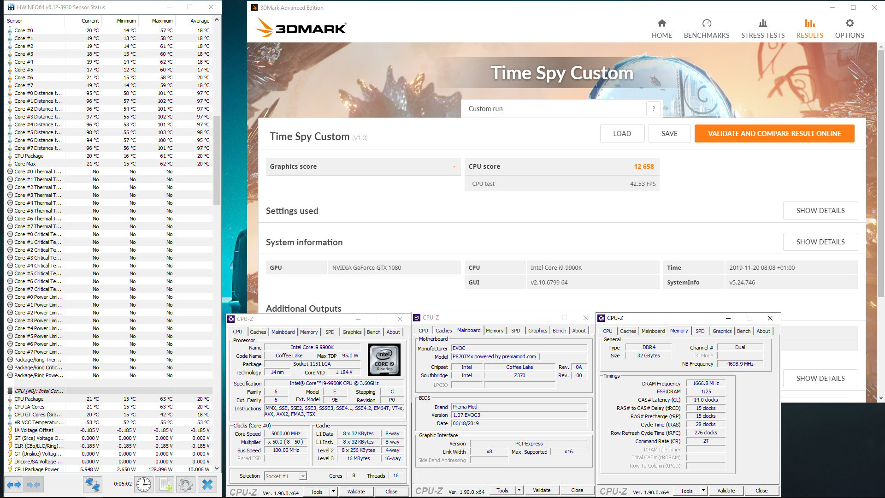Switch to SPD tab in CPU-Z CPU window
885x498 pixels.
(x=330, y=332)
